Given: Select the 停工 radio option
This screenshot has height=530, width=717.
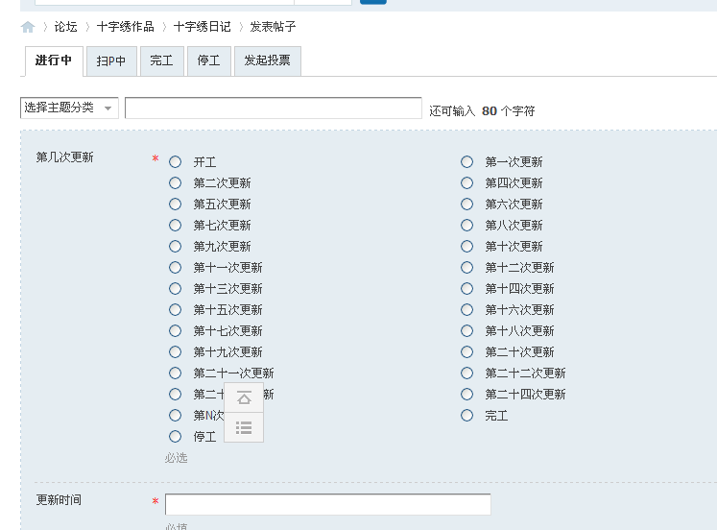Looking at the screenshot, I should (175, 437).
